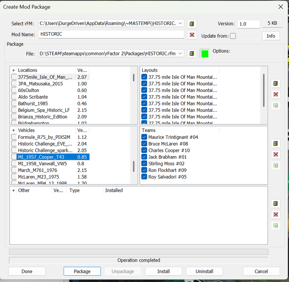Screen dimensions: 289x282
Task: Expand all with Vehicles plus sign
Action: (x=13, y=130)
